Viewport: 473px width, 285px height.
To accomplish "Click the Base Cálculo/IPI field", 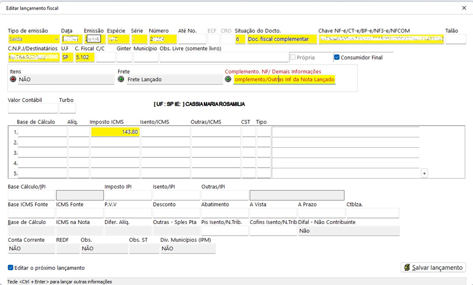I will pyautogui.click(x=32, y=195).
